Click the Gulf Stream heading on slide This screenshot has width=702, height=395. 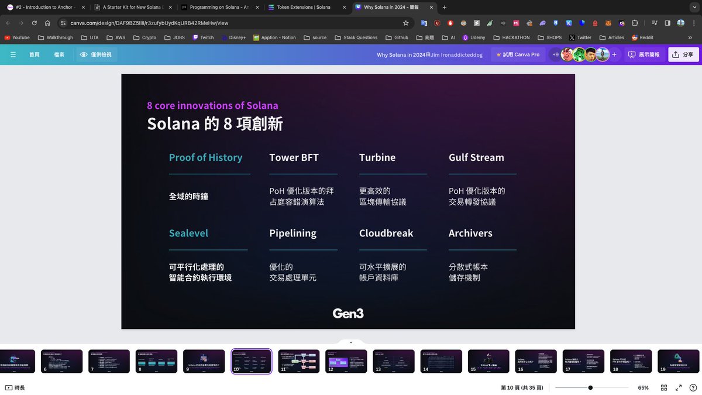click(476, 157)
